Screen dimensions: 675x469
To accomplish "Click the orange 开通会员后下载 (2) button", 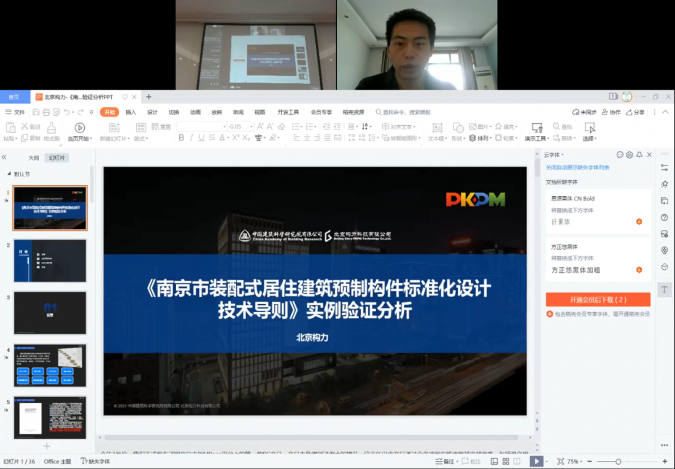I will [x=598, y=299].
